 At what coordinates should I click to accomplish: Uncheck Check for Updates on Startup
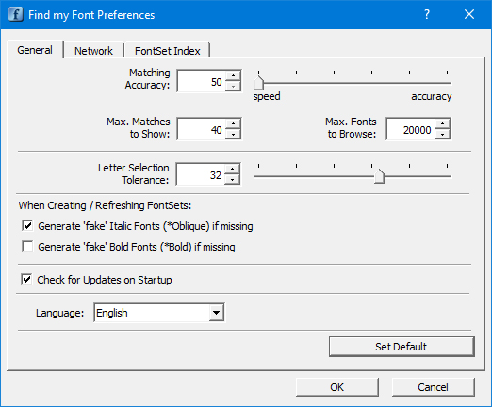tap(26, 279)
